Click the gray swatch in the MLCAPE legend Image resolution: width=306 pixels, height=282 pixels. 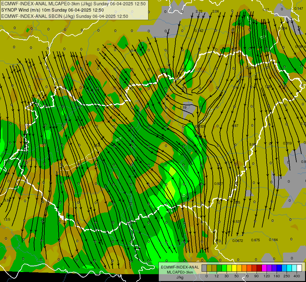[x=204, y=268]
